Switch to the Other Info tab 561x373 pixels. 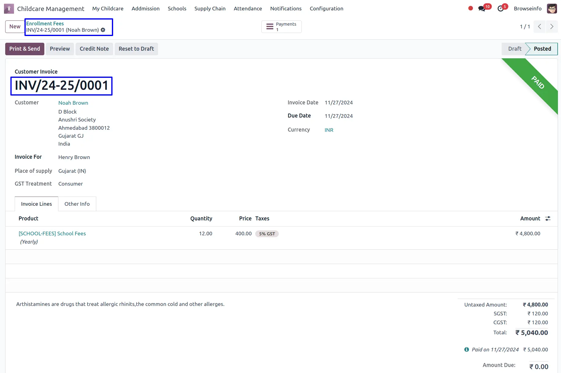click(x=77, y=204)
